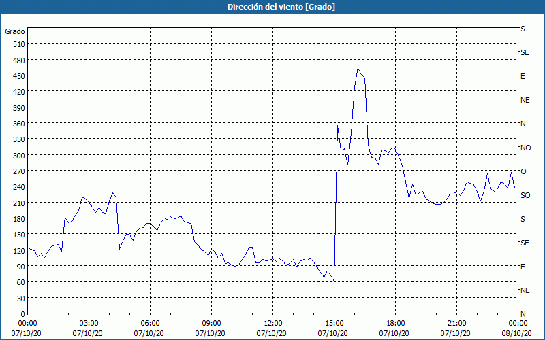Select the 0 value on the degree axis
This screenshot has width=545, height=340.
(x=23, y=314)
